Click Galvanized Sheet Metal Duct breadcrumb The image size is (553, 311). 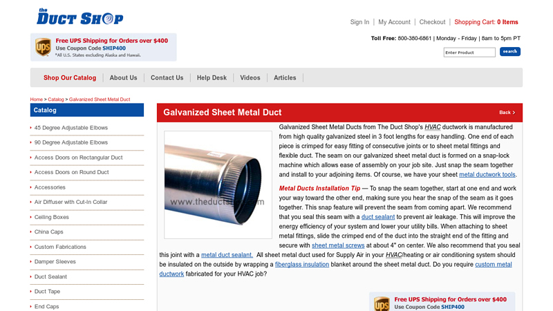pos(100,100)
